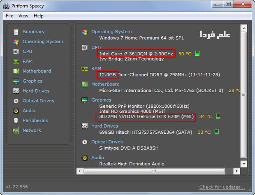Click green temperature indicator next to 33 °C
This screenshot has height=195, width=255.
click(x=216, y=132)
